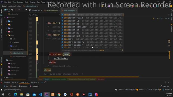Viewport: 173px width, 97px height.
Task: Expand the css folder
Action: 7,21
